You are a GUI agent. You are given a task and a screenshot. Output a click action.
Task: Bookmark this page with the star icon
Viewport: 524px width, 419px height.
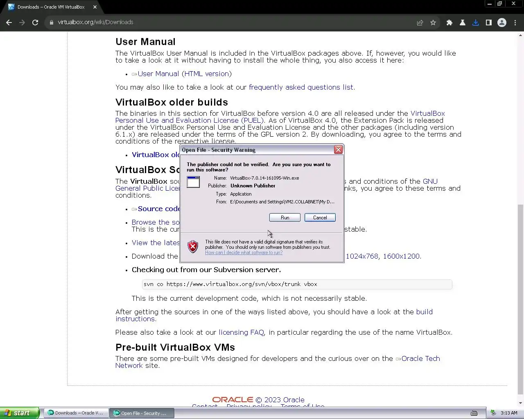tap(433, 23)
